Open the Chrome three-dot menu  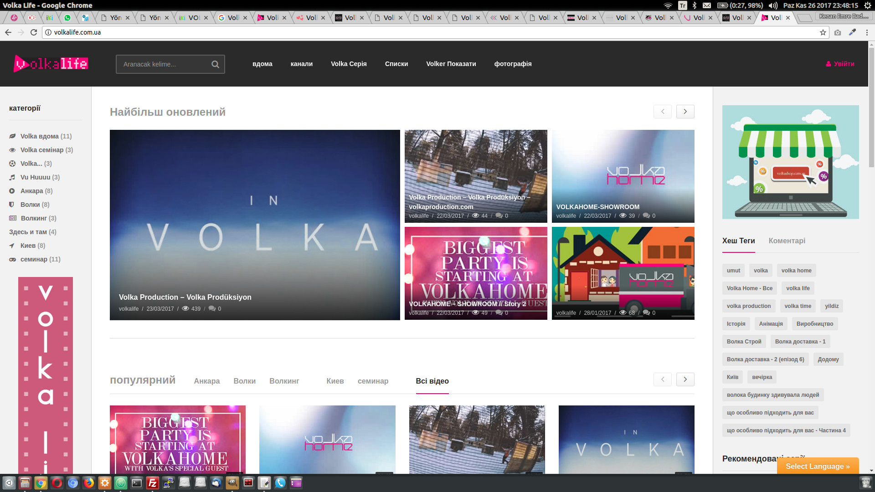(867, 32)
